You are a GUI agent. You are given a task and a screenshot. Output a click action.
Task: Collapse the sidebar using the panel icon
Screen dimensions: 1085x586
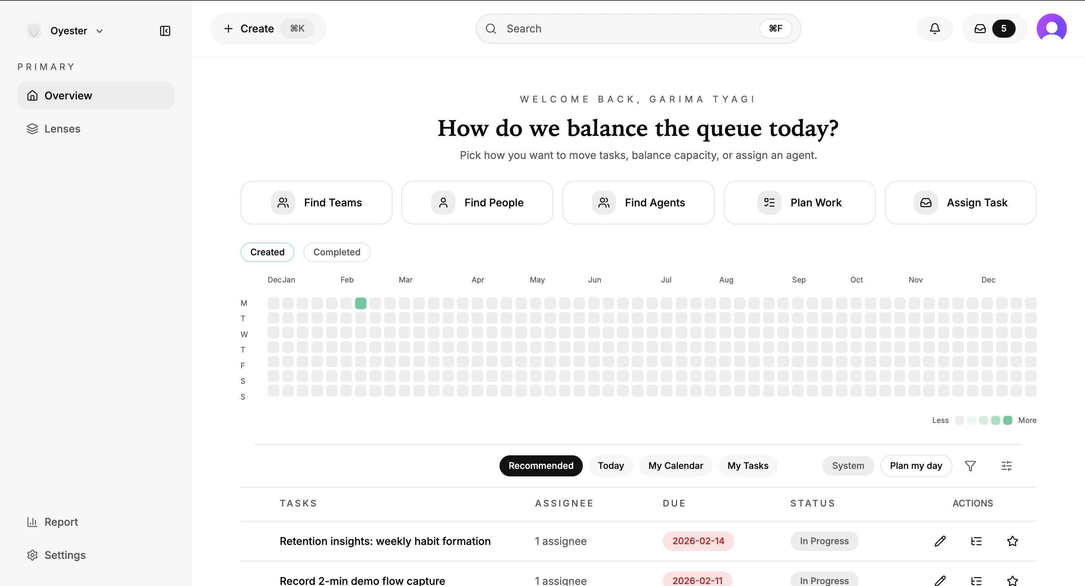165,31
